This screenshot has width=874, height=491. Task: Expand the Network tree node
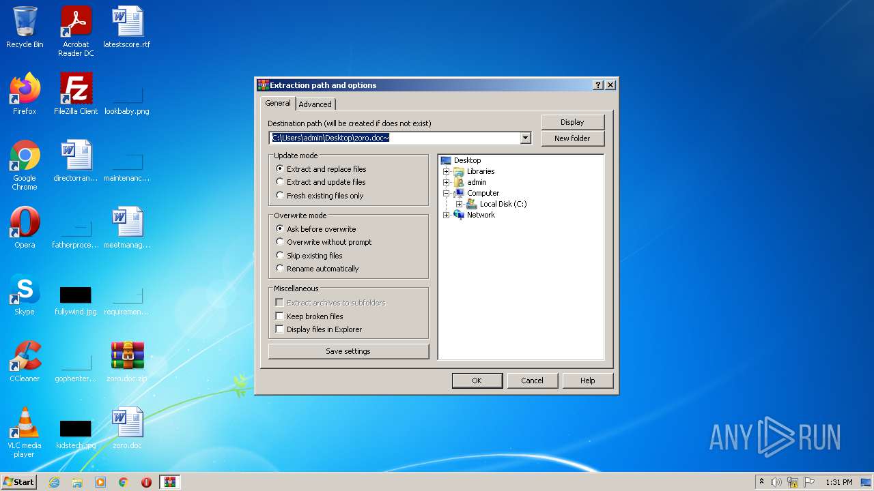pyautogui.click(x=447, y=215)
